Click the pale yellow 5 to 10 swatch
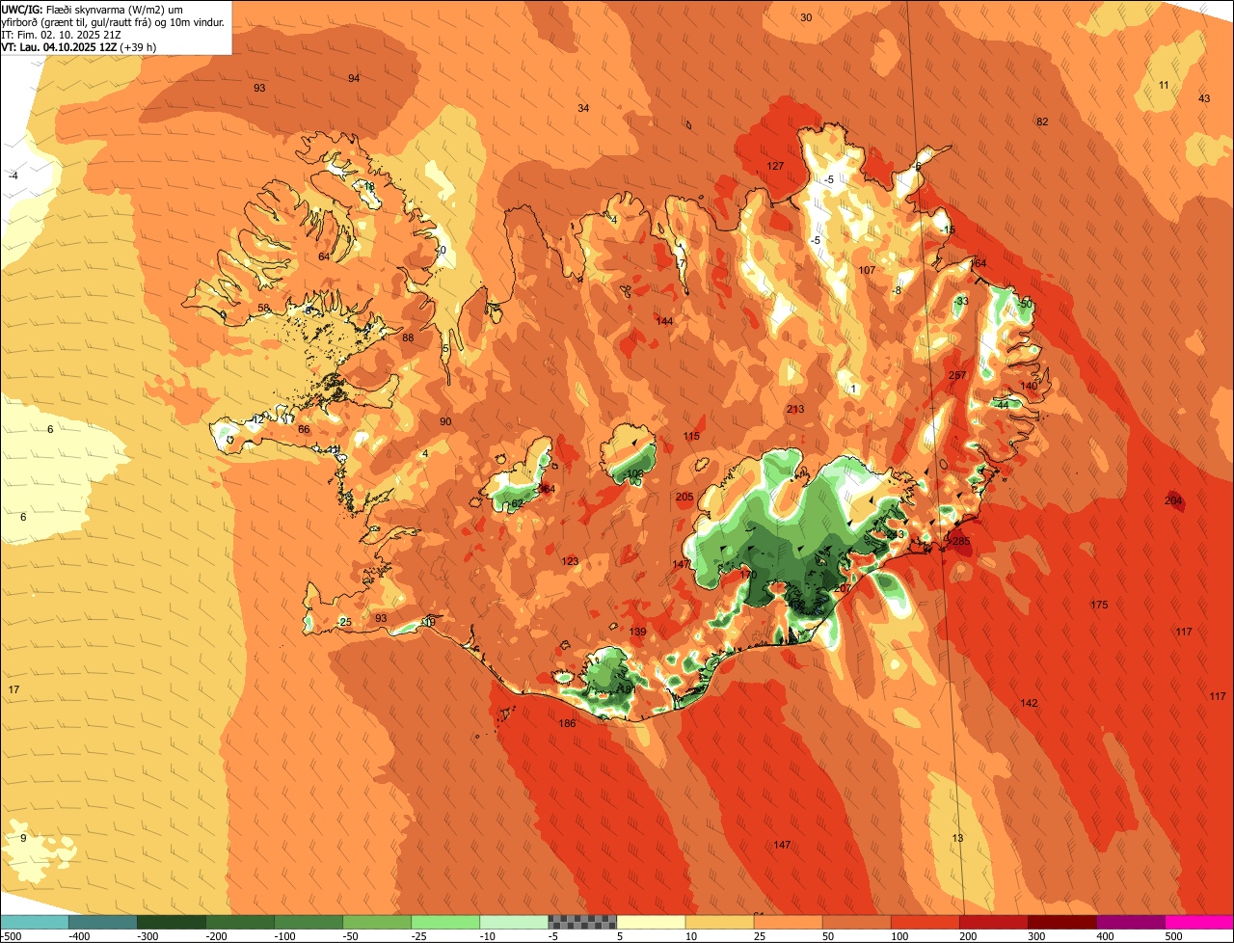This screenshot has height=943, width=1234. [x=651, y=922]
